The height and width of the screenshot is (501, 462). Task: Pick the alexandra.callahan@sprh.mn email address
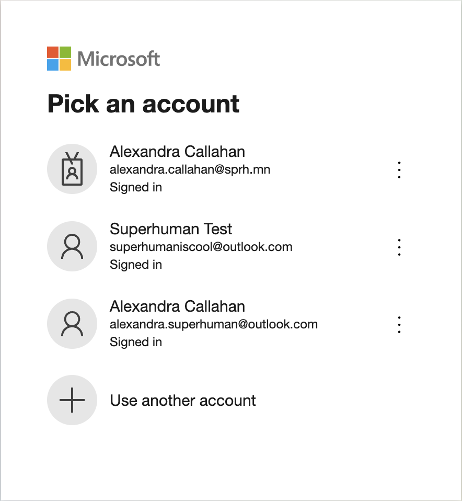190,169
